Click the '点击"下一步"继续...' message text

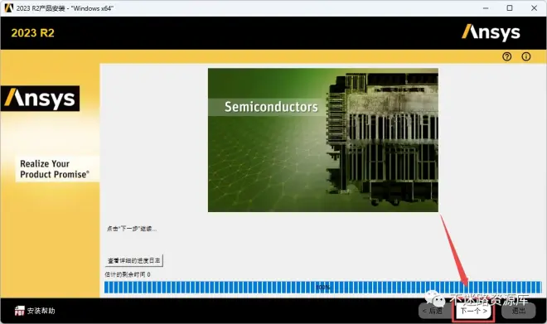point(132,229)
